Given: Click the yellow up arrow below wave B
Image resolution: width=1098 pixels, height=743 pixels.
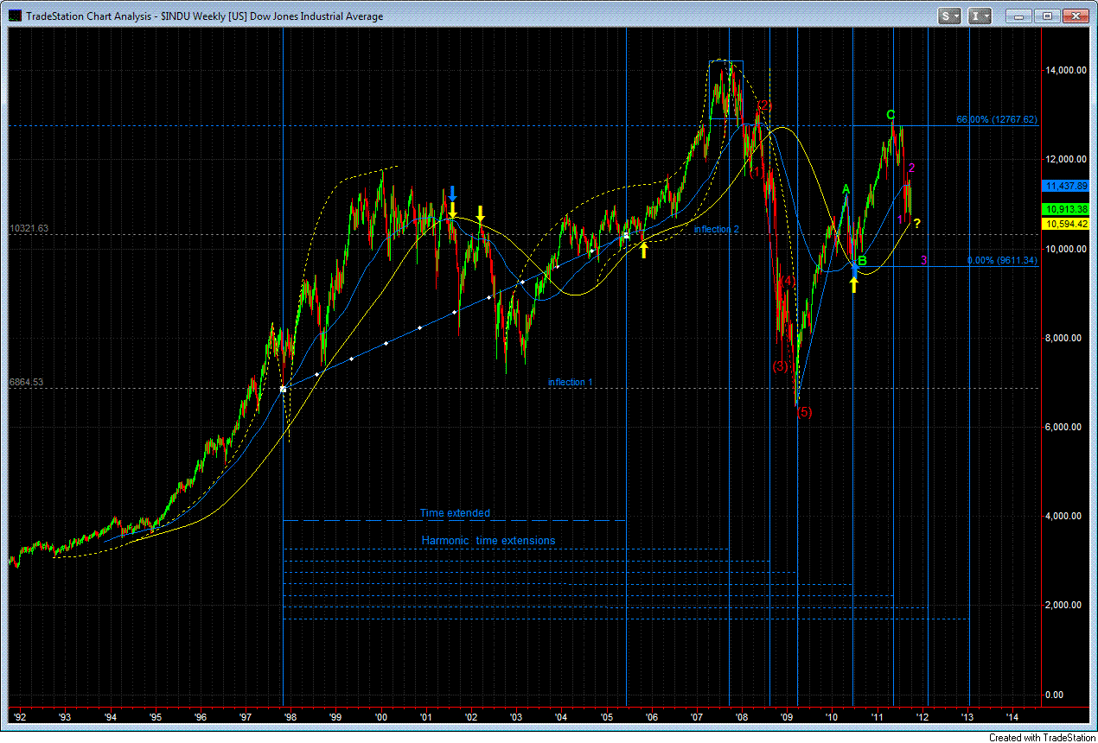Looking at the screenshot, I should pos(854,285).
